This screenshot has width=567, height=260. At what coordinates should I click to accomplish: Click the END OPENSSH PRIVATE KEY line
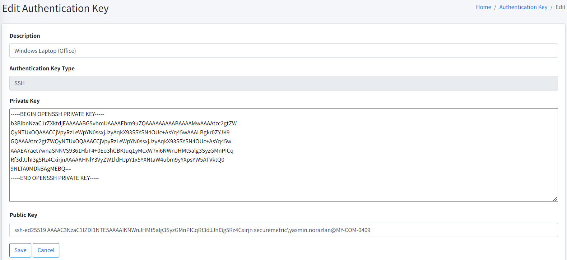(x=55, y=178)
